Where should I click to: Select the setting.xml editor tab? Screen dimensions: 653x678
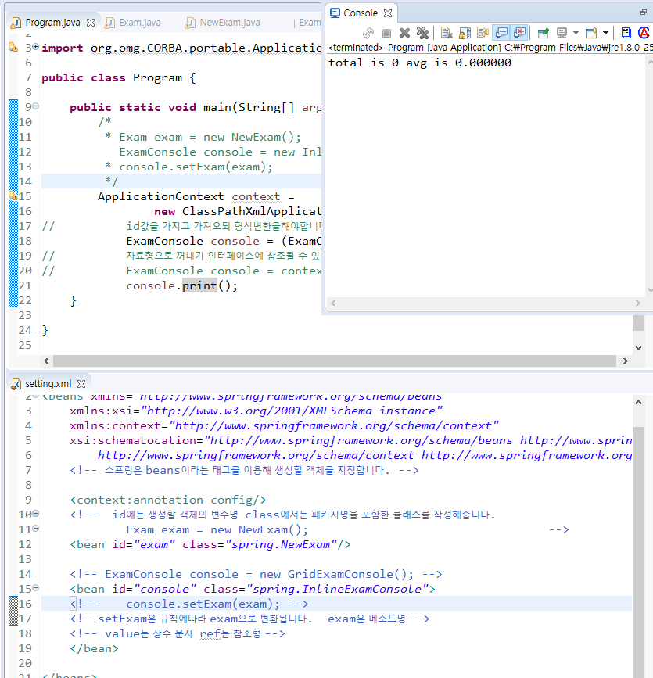point(48,383)
